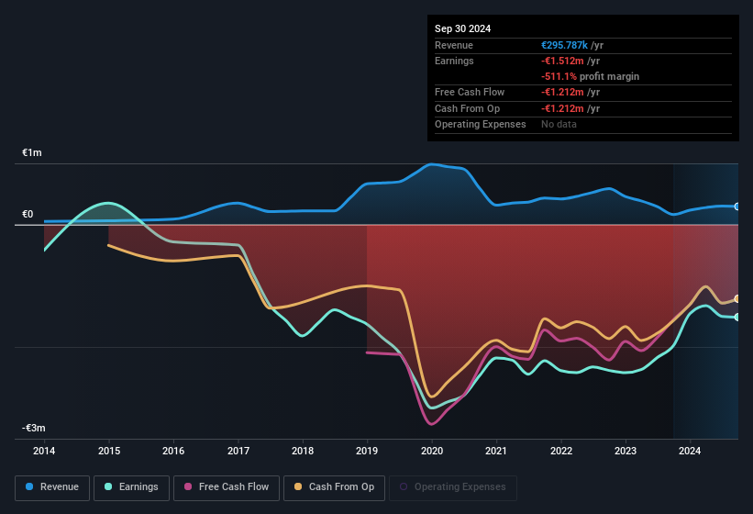The image size is (753, 514).
Task: Click the -€3m y-axis label
Action: coord(34,428)
